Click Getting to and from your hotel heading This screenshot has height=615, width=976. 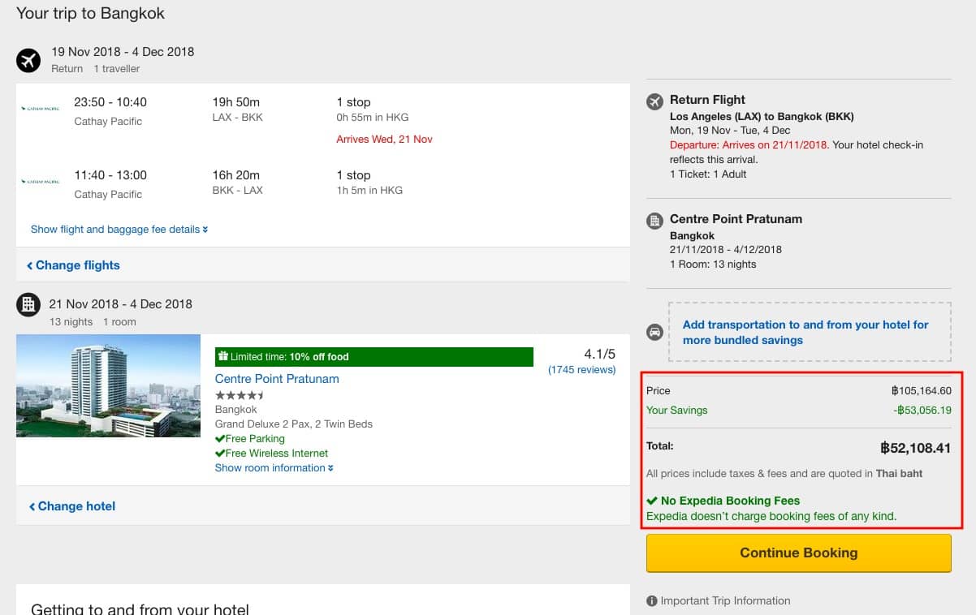click(140, 609)
